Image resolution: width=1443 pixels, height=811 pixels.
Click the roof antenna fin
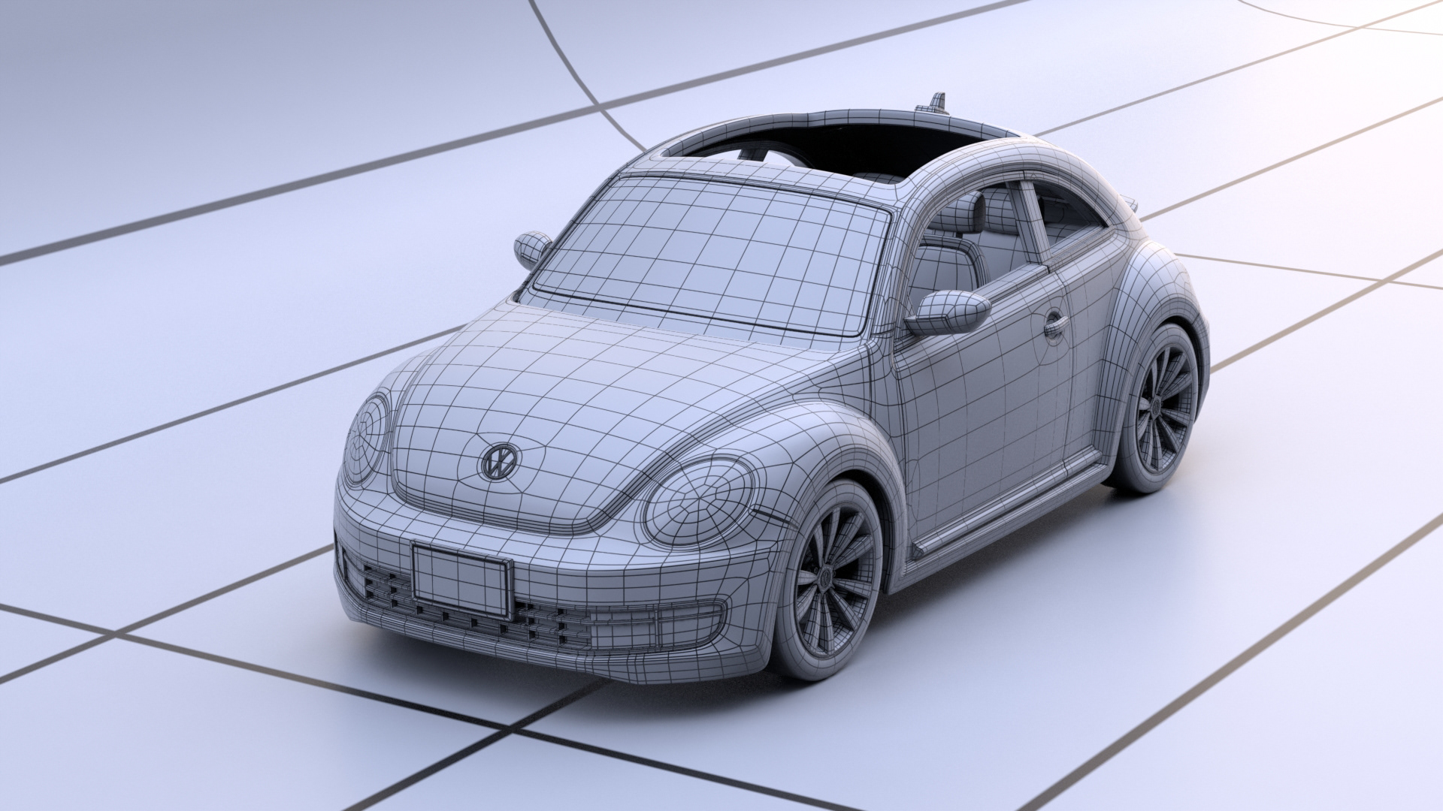[x=936, y=102]
